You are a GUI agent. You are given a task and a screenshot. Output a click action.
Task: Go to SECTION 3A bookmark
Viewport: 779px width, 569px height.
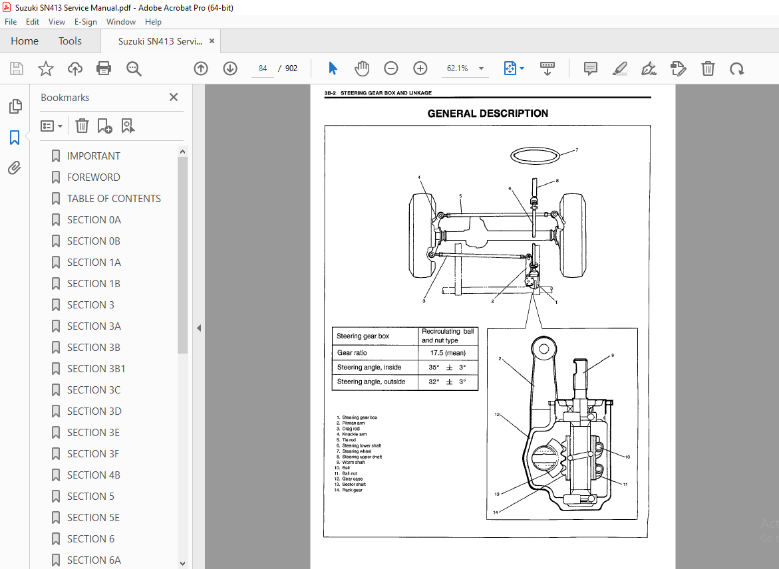94,326
